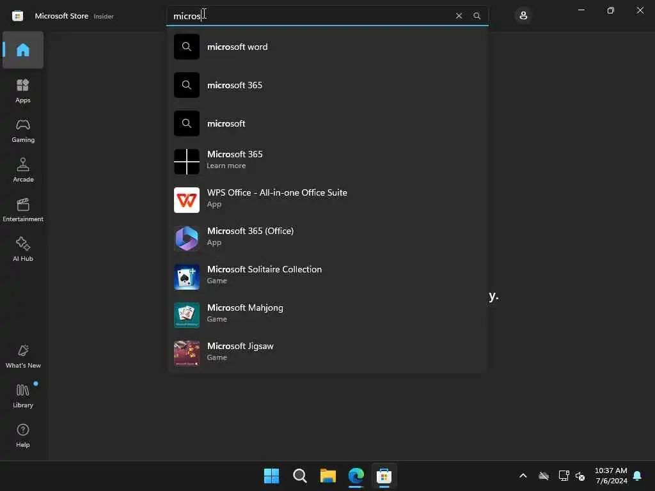The height and width of the screenshot is (491, 655).
Task: Open the Library page
Action: tap(23, 396)
